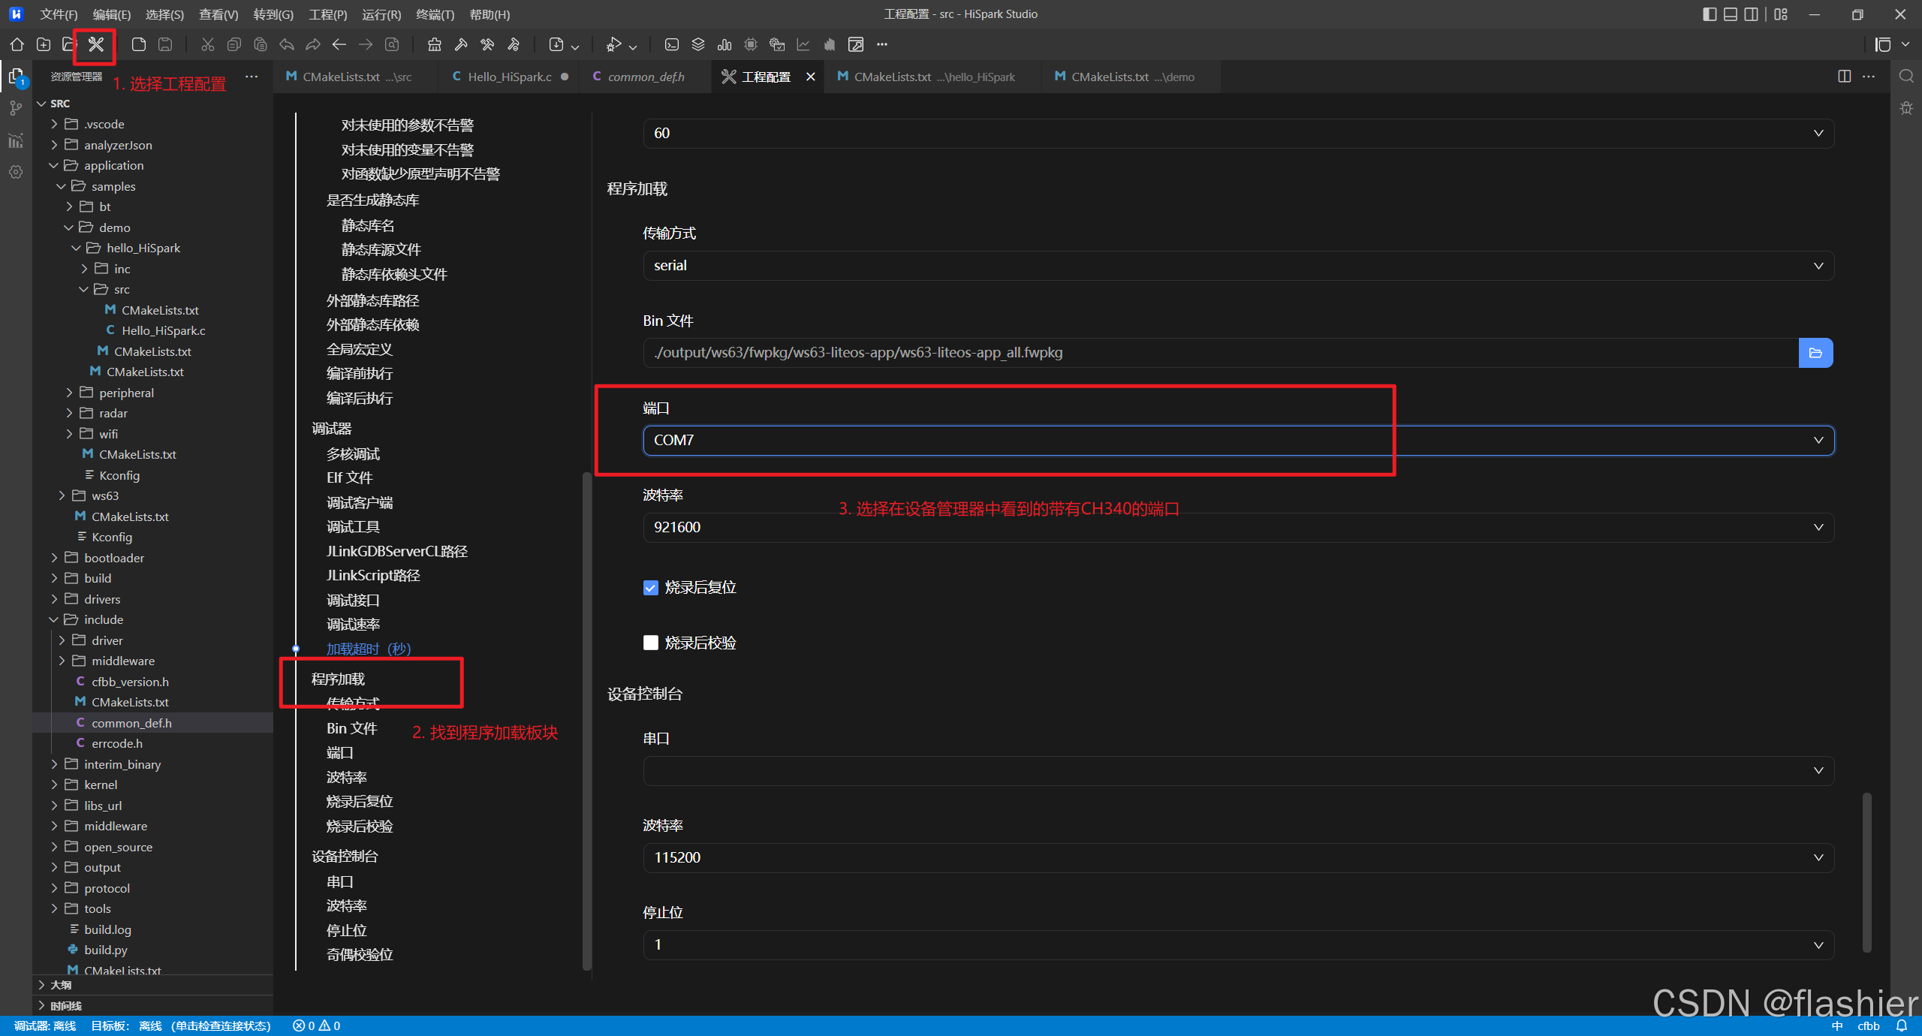Open the source control sidebar icon
This screenshot has width=1922, height=1036.
[x=16, y=109]
